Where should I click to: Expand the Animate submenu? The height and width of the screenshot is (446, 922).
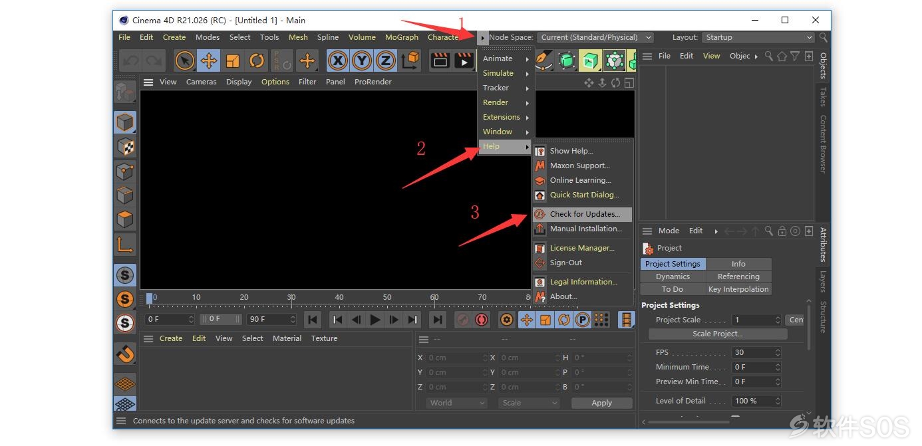[506, 58]
